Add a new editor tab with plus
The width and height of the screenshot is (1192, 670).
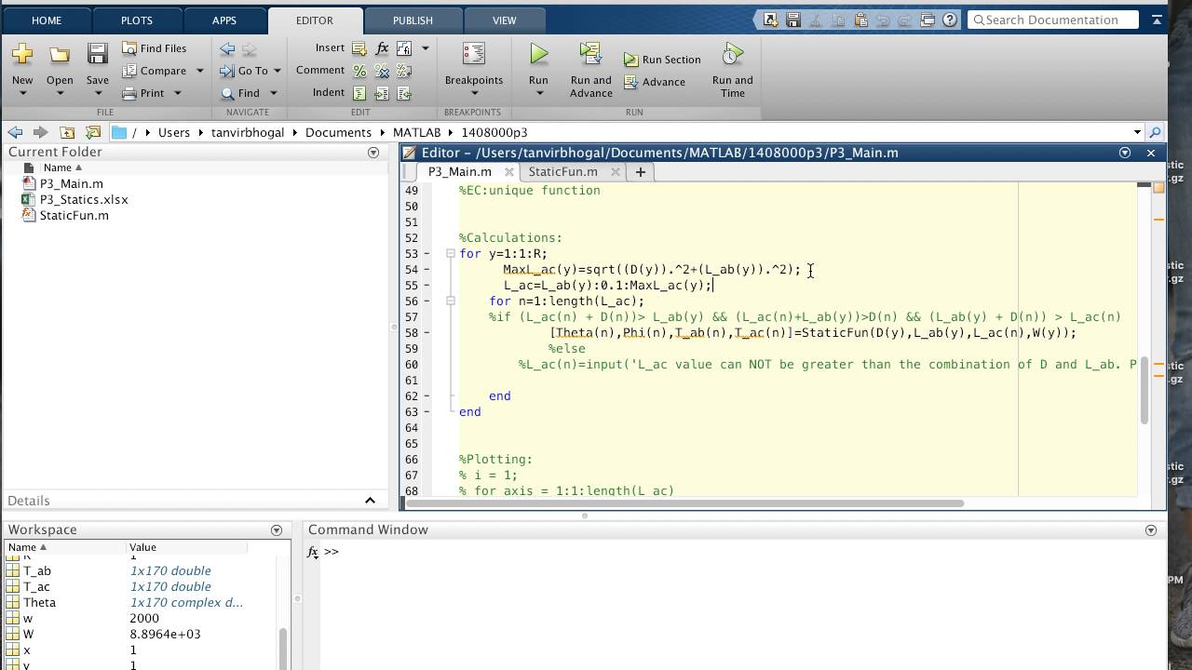coord(640,172)
